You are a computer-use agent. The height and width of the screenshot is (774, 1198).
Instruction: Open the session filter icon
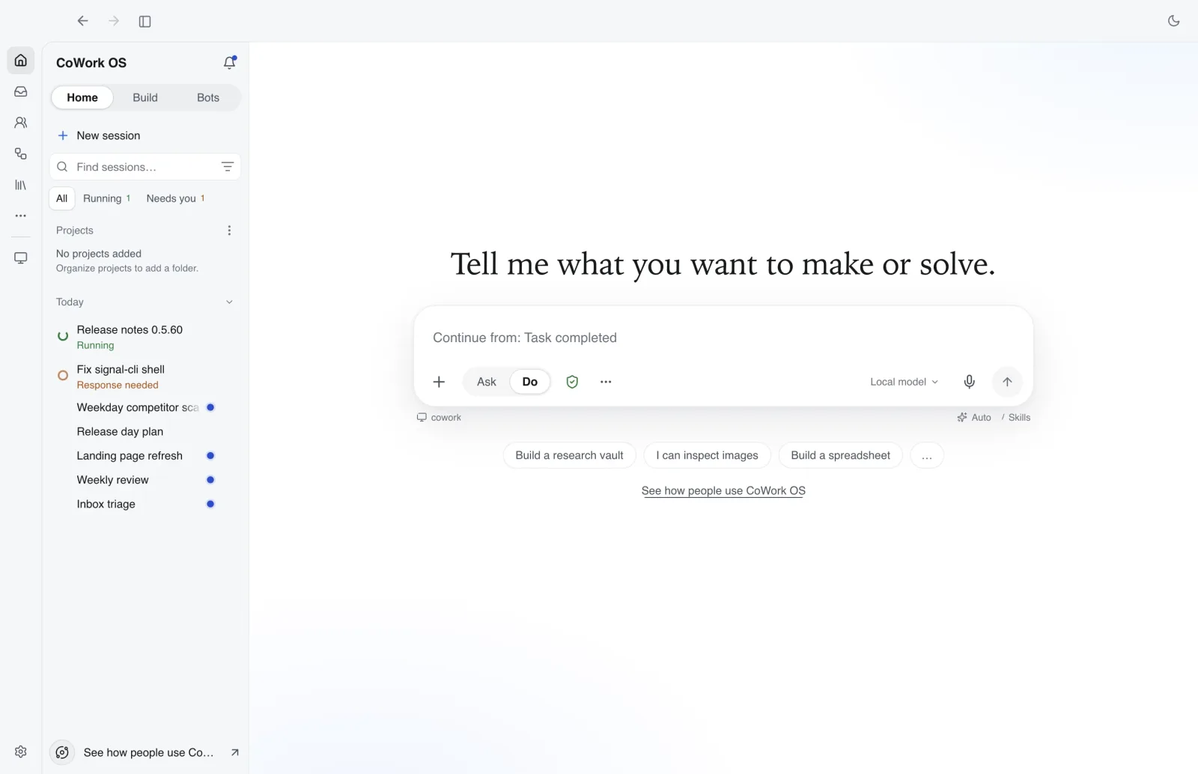point(228,167)
